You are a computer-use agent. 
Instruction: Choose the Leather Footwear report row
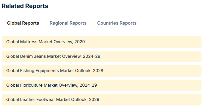click(x=150, y=99)
